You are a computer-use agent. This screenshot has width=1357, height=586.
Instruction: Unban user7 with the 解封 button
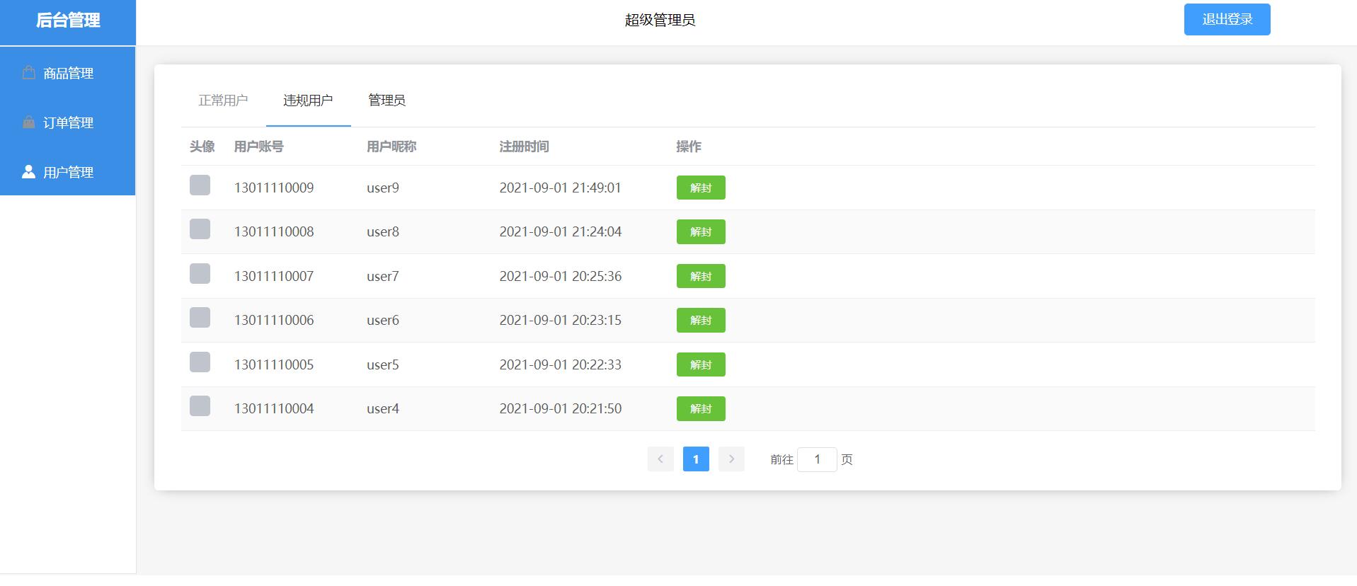click(x=701, y=276)
